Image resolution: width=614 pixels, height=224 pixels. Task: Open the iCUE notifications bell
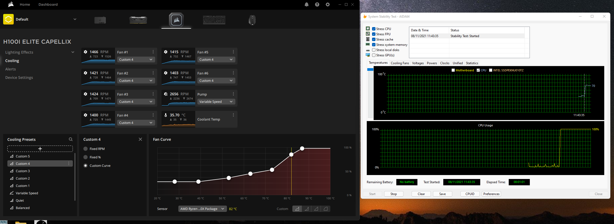[307, 4]
